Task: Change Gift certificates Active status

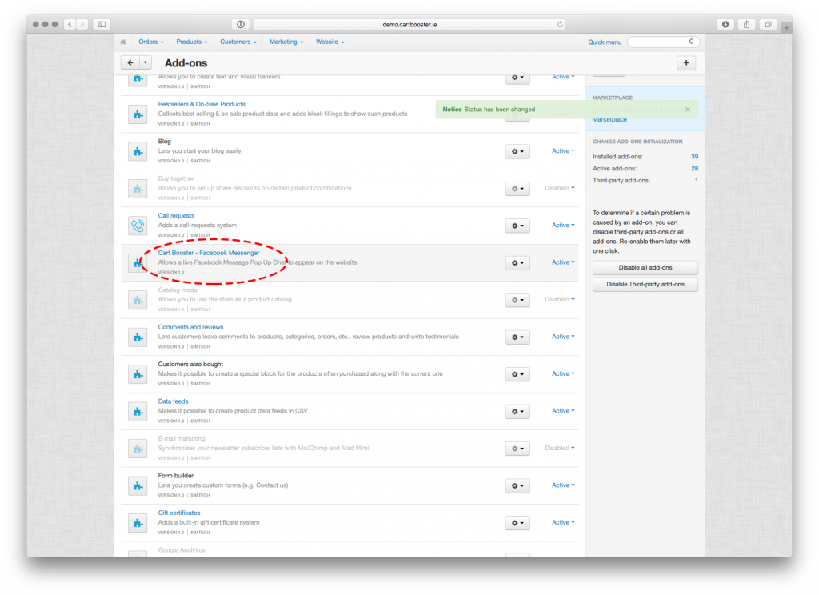Action: click(563, 522)
